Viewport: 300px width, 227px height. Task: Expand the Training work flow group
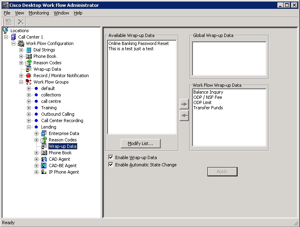(x=29, y=108)
